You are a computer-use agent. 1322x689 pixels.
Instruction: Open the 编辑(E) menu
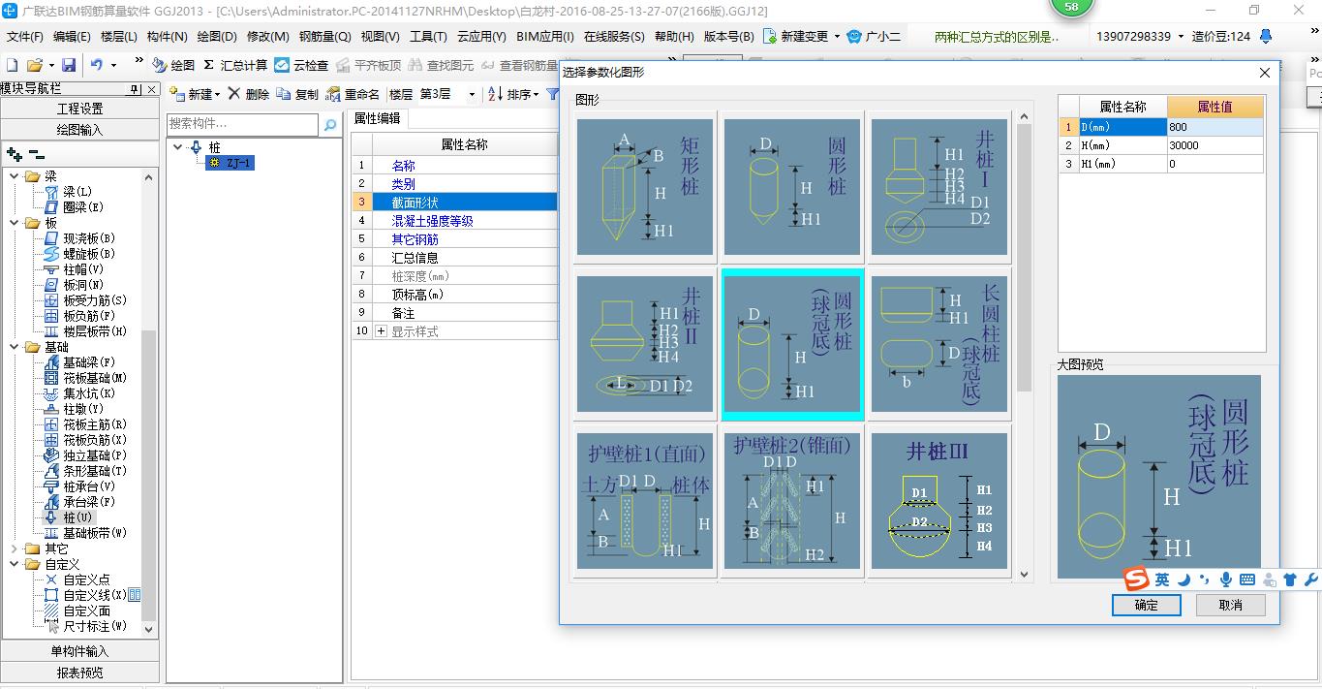(72, 36)
